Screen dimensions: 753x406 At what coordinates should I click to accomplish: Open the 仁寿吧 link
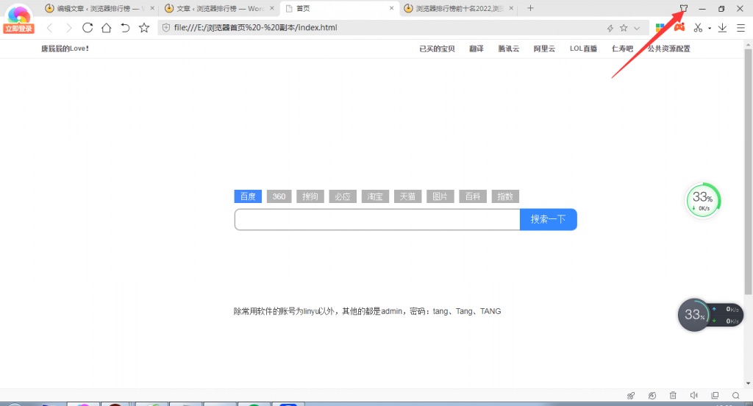click(x=622, y=49)
